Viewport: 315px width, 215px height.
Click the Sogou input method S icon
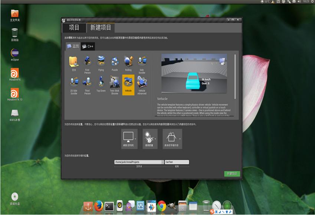coord(212,212)
